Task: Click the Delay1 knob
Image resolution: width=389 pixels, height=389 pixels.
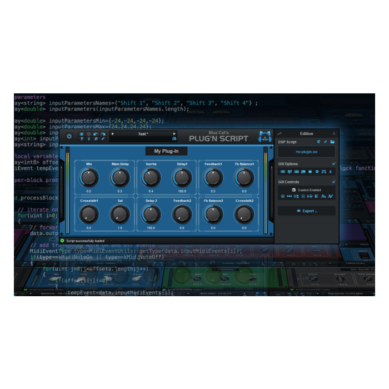Action: click(182, 177)
